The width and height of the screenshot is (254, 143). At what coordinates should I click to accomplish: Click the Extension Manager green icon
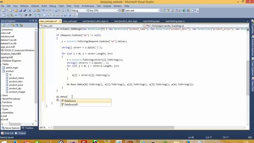click(x=184, y=11)
